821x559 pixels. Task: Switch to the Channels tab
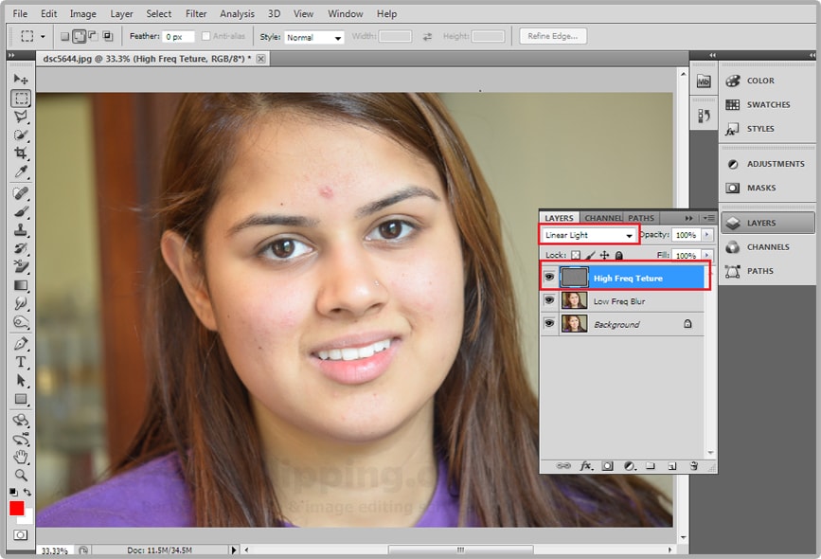click(602, 216)
